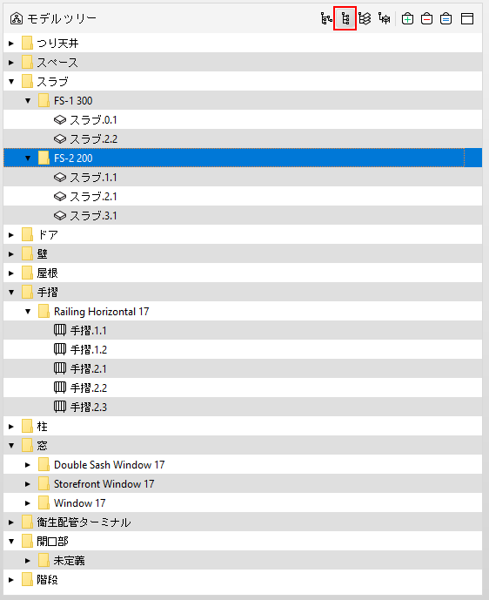Select the Double Sash Window 17 label
This screenshot has height=600, width=489.
pos(110,464)
